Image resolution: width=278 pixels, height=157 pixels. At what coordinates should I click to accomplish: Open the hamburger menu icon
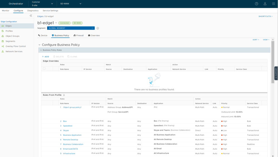click(x=274, y=4)
